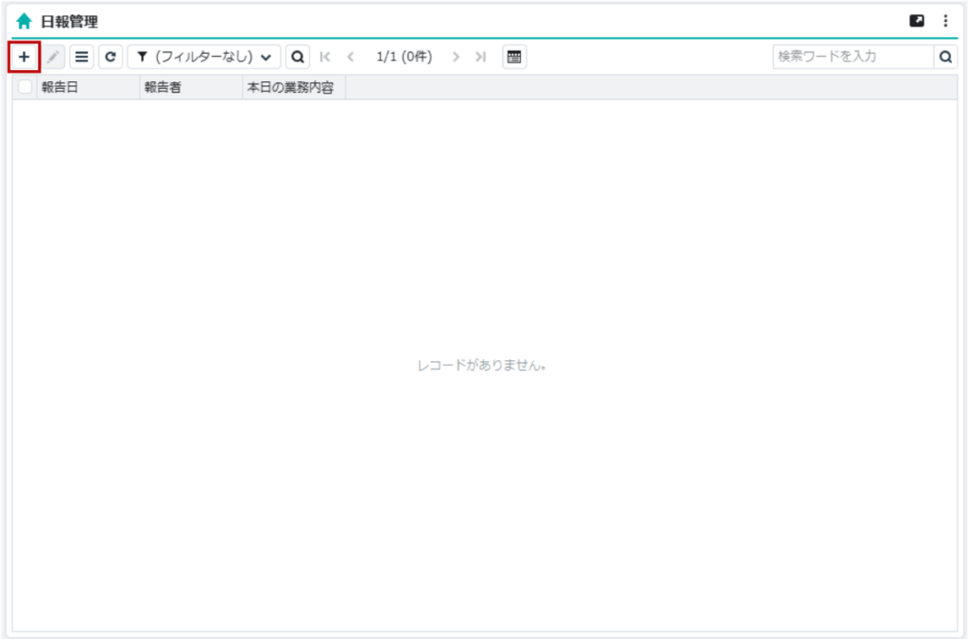Open the hamburger list menu icon
The image size is (968, 639).
pyautogui.click(x=81, y=57)
